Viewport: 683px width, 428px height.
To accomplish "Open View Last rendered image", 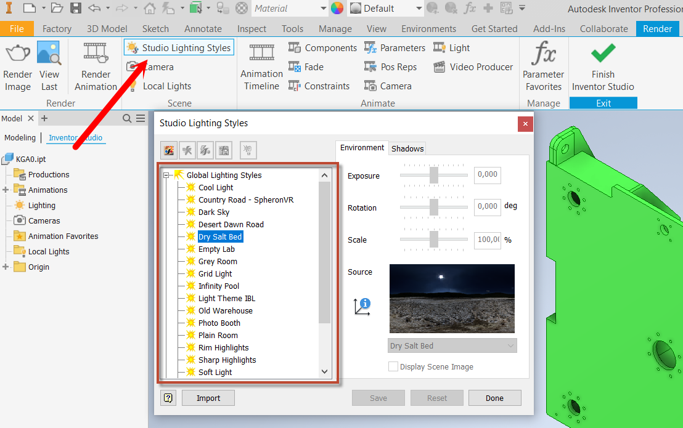I will (x=49, y=53).
